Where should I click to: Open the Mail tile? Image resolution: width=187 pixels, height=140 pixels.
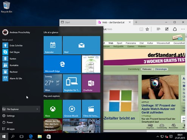pos(81,45)
